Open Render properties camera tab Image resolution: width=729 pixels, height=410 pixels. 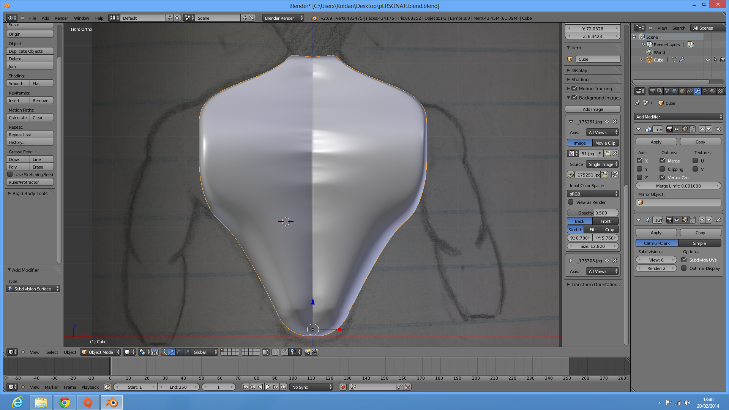click(652, 91)
